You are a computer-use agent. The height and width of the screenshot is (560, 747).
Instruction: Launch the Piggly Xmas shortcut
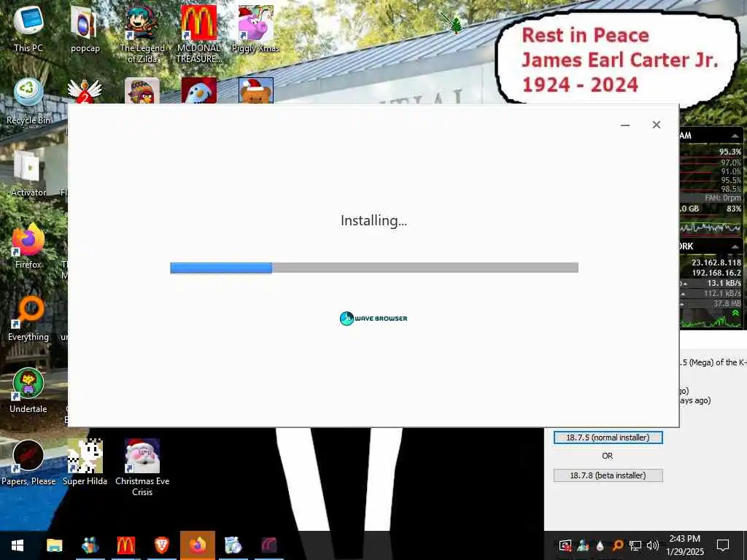255,28
